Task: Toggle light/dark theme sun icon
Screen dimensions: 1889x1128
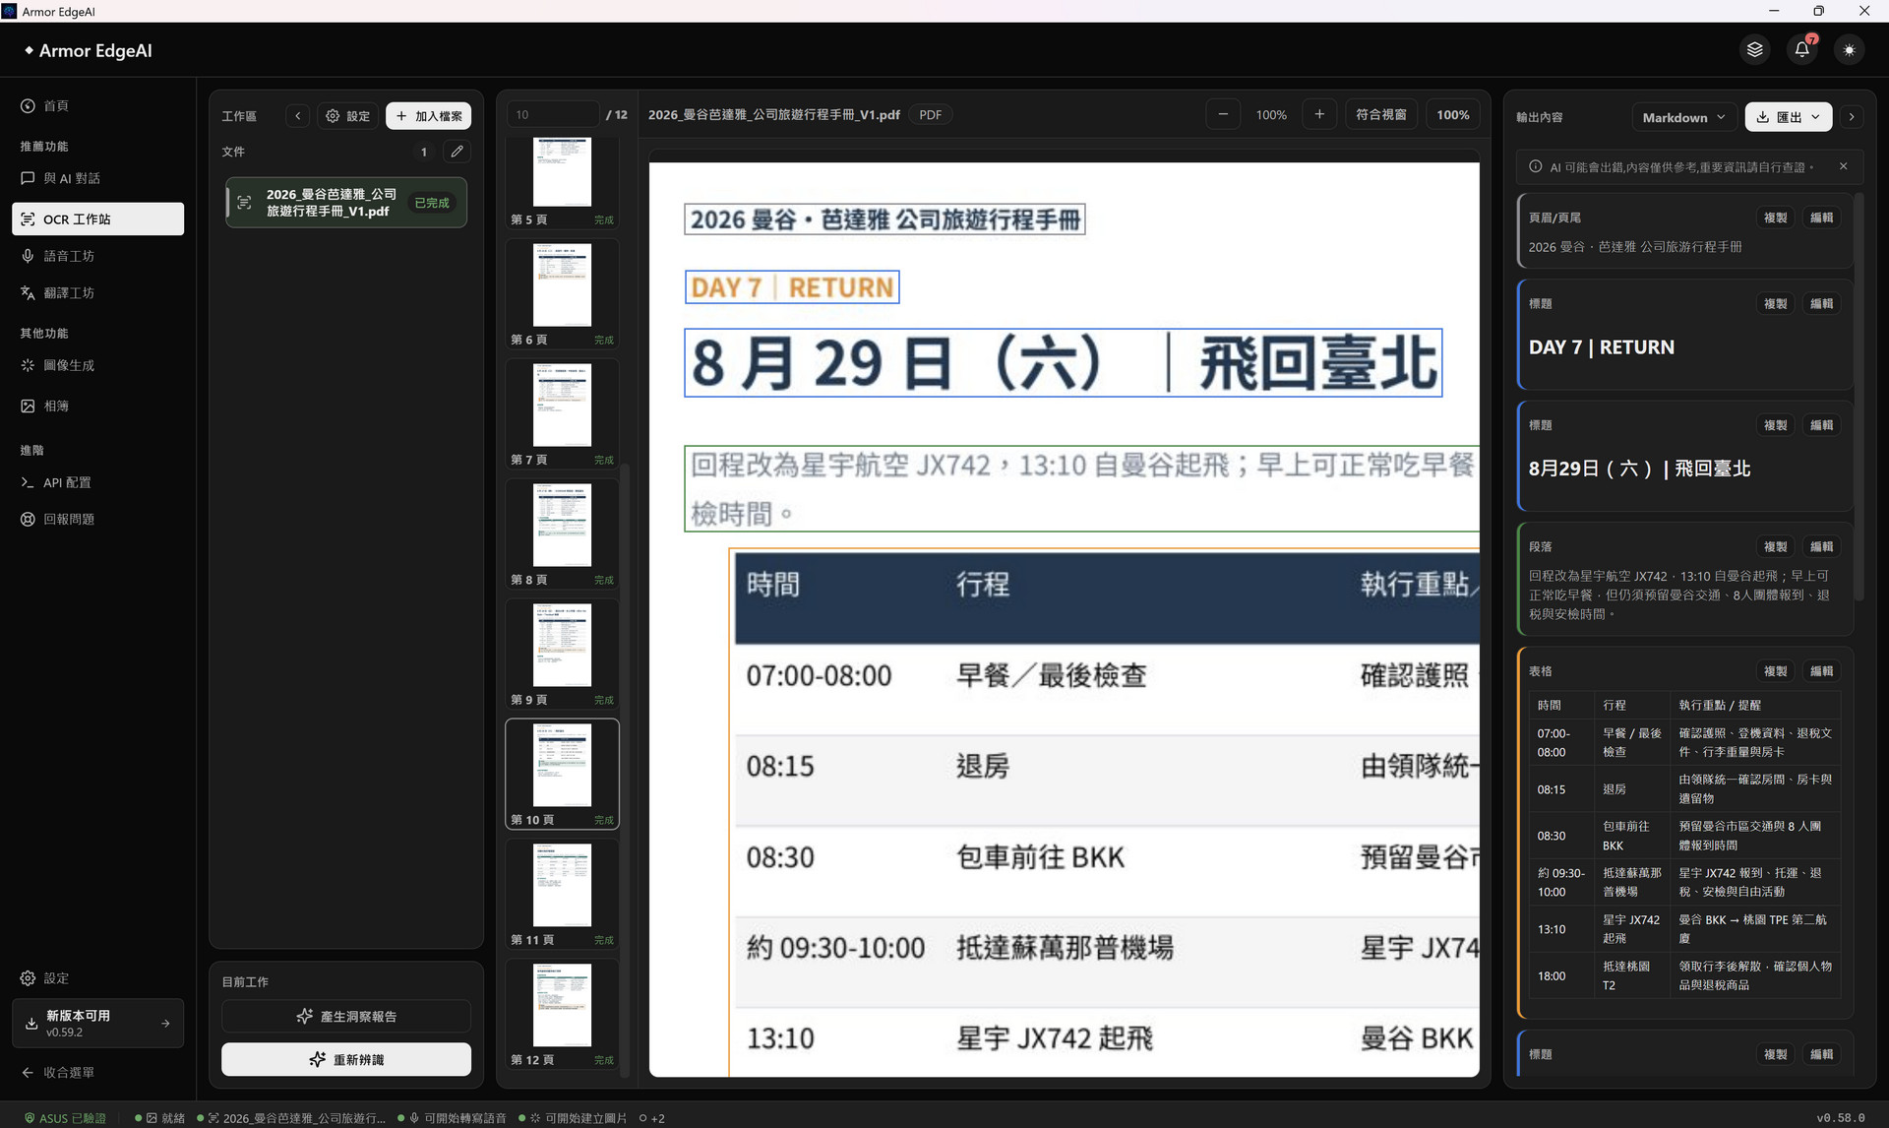Action: (1849, 49)
